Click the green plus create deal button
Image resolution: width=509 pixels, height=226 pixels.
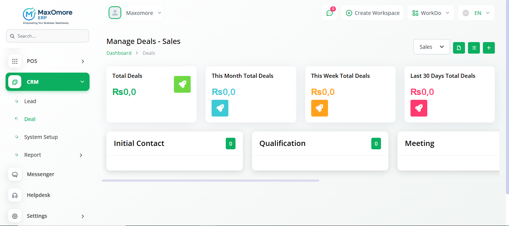pyautogui.click(x=489, y=48)
